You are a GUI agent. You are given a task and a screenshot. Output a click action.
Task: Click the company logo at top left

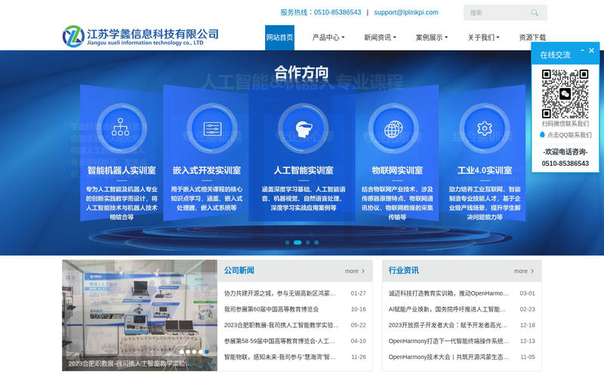click(x=140, y=36)
